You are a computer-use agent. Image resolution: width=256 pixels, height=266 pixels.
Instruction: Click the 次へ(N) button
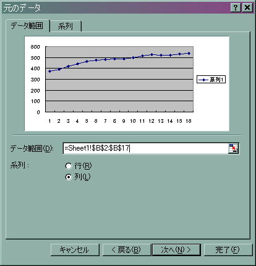pyautogui.click(x=176, y=250)
